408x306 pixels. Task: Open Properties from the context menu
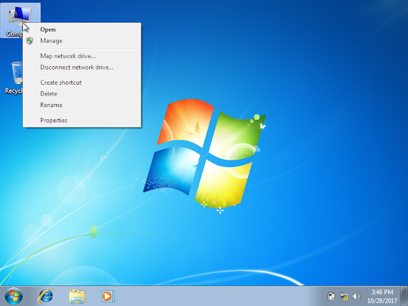click(82, 120)
